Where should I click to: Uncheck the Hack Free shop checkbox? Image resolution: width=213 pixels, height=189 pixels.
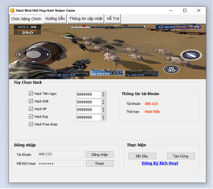coord(31,124)
